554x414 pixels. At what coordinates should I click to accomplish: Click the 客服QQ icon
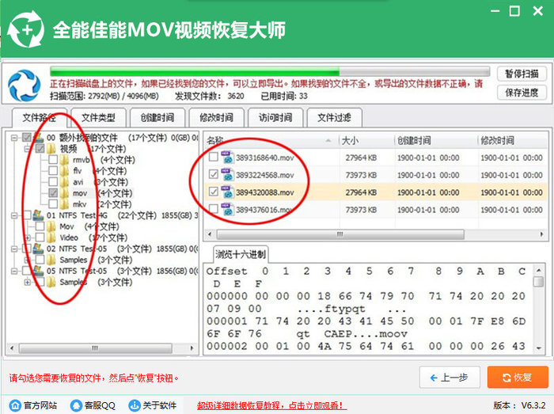[x=76, y=405]
